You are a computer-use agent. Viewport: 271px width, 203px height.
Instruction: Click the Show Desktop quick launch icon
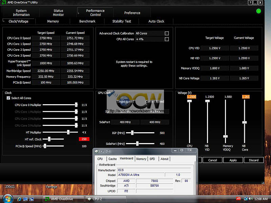pos(25,199)
